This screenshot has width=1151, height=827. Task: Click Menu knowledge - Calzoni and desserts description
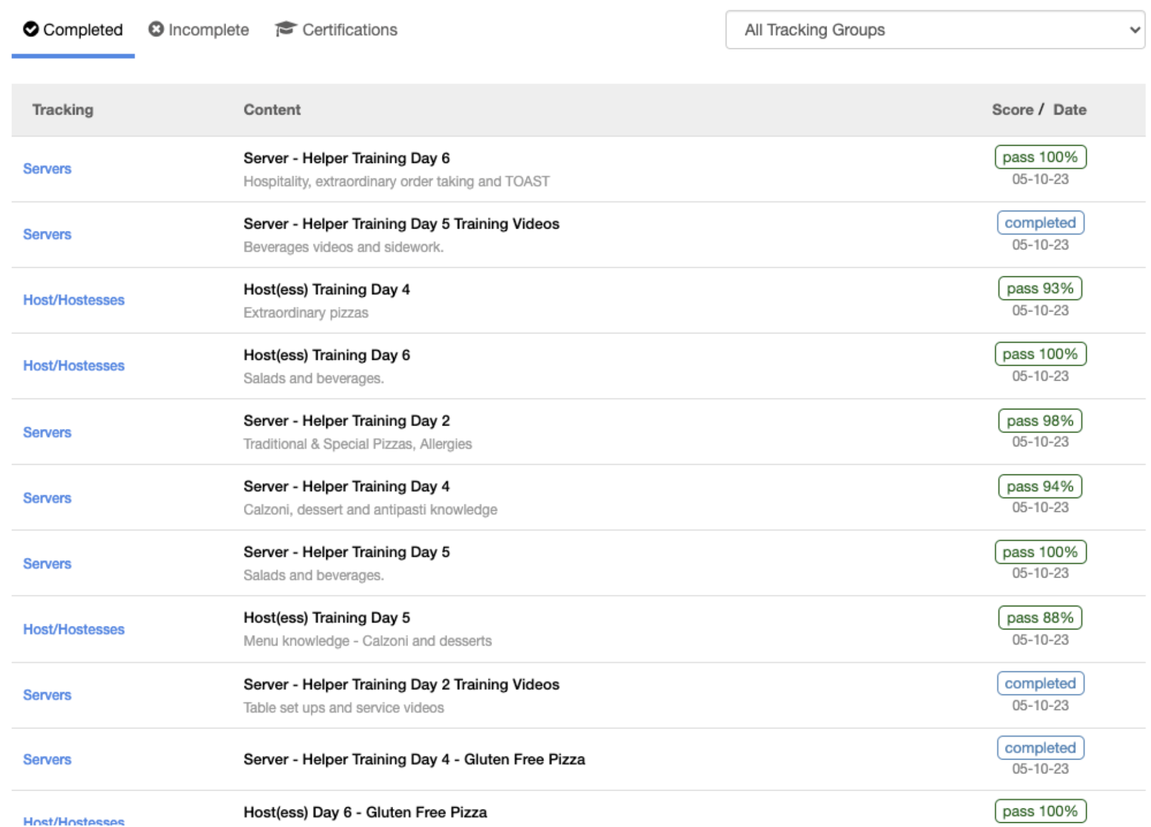(x=367, y=641)
